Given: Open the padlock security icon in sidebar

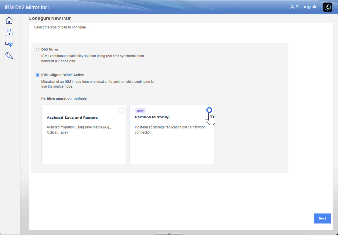Looking at the screenshot, I should click(9, 33).
